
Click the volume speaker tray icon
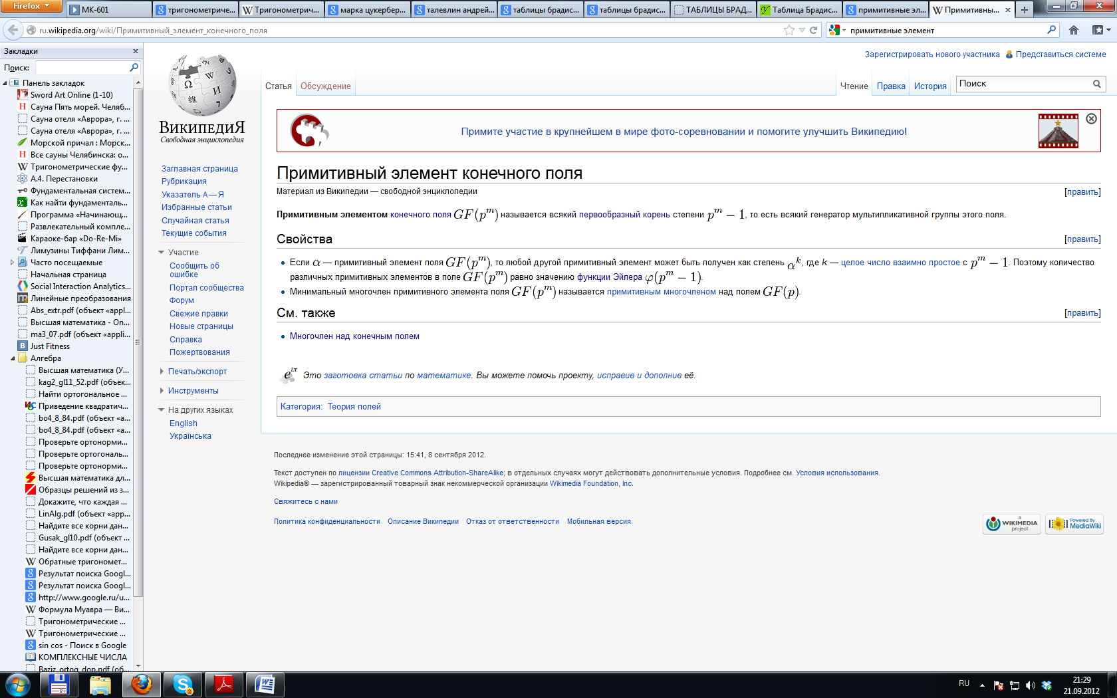pyautogui.click(x=1030, y=685)
